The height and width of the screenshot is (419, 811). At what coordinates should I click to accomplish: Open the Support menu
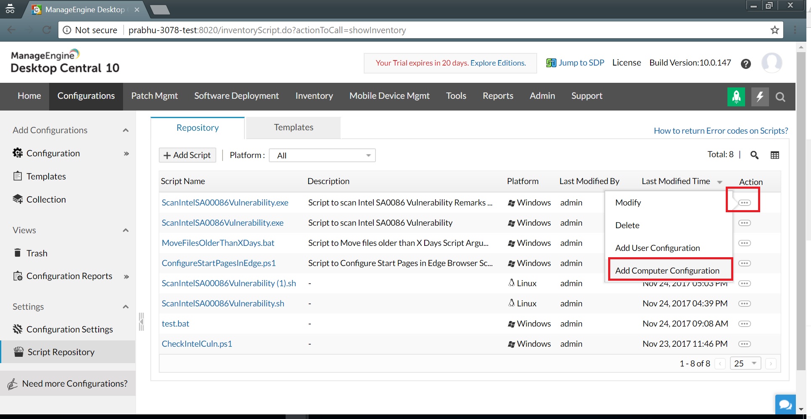click(587, 96)
